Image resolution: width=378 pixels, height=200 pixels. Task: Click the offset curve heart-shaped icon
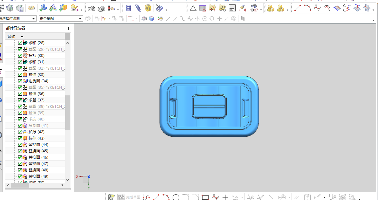(x=327, y=9)
